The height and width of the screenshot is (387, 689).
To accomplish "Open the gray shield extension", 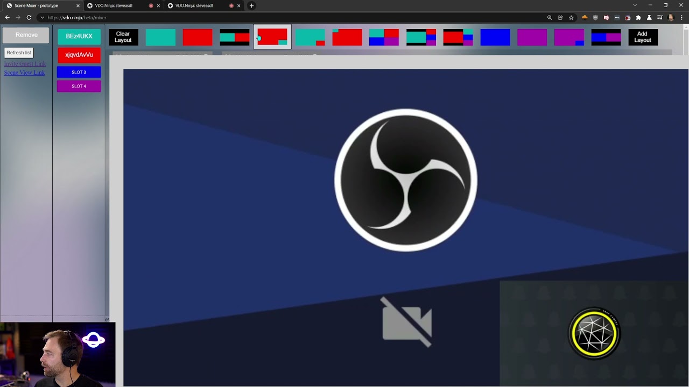I will coord(595,18).
